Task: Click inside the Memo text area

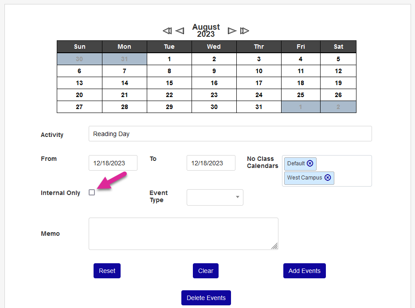Action: (184, 234)
